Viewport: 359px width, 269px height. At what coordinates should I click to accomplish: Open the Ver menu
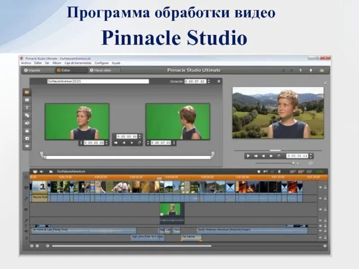47,63
